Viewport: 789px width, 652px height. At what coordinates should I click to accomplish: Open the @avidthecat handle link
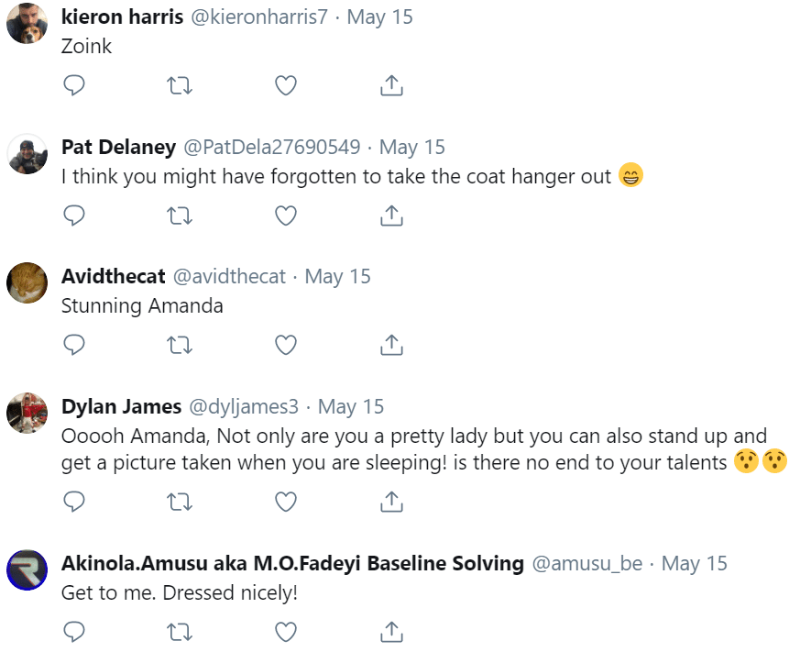pyautogui.click(x=229, y=276)
